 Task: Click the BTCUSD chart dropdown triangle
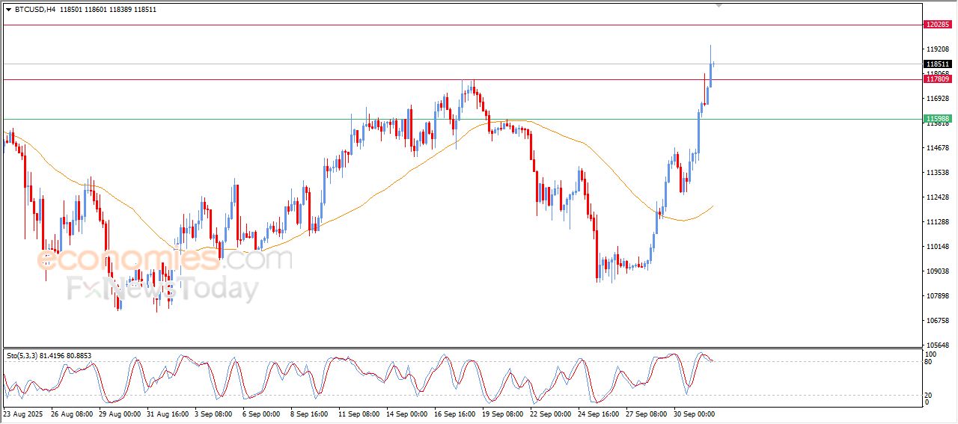[x=8, y=9]
